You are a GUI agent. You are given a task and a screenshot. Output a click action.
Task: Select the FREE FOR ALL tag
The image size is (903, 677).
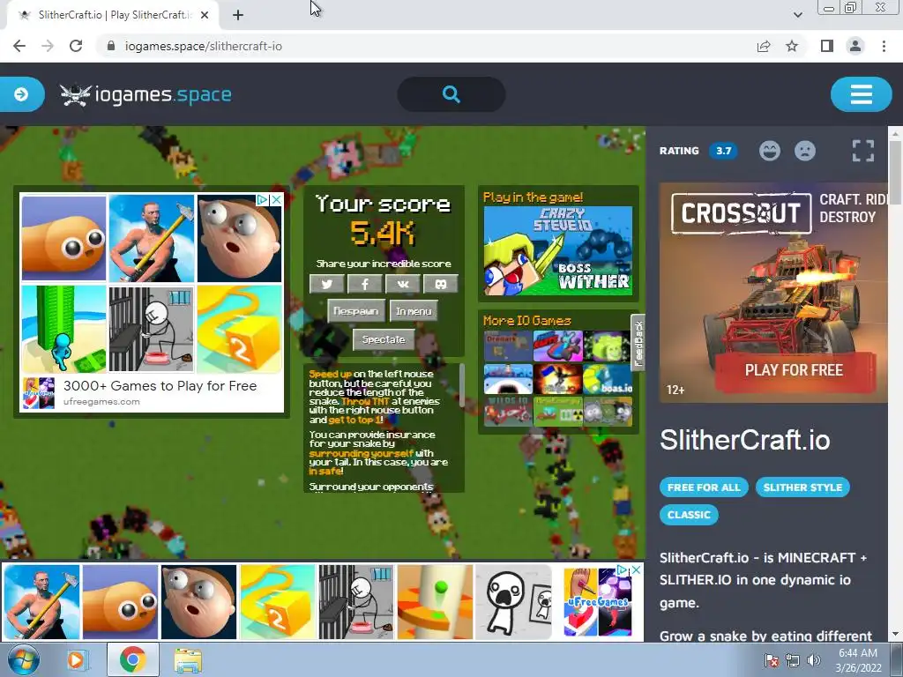tap(704, 487)
